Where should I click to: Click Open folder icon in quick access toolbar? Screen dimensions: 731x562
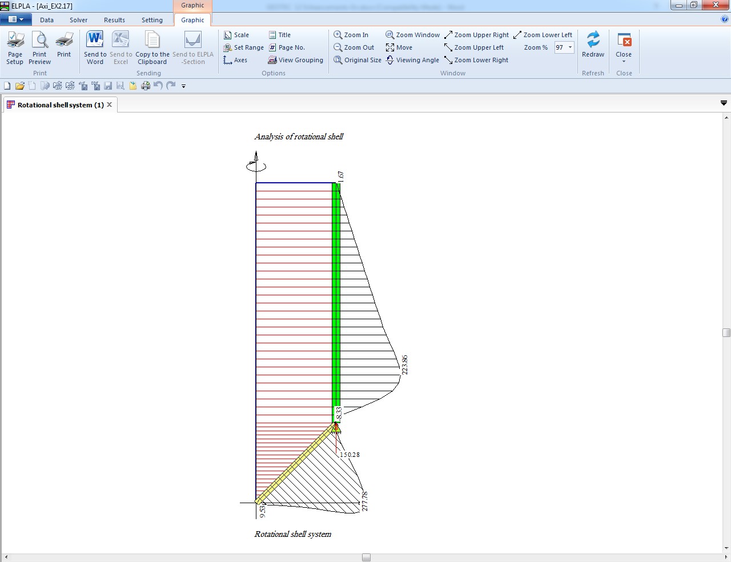tap(19, 86)
